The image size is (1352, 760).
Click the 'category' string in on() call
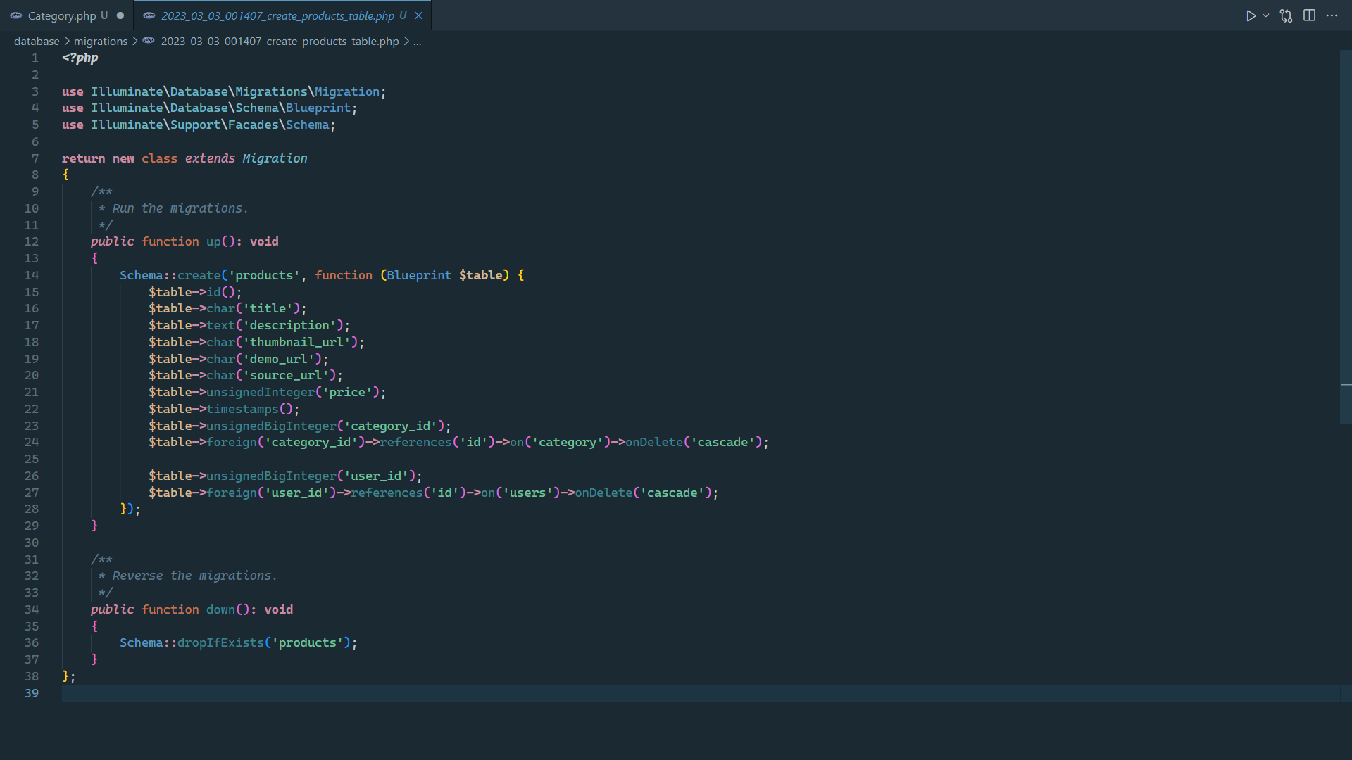pos(568,442)
